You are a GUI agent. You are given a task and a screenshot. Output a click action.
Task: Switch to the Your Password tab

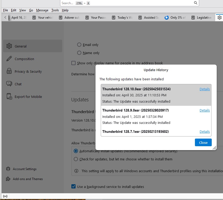96,18
